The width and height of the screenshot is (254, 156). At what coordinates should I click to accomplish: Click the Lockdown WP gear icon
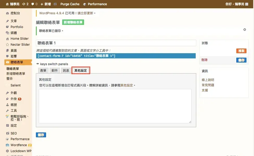tap(8, 151)
